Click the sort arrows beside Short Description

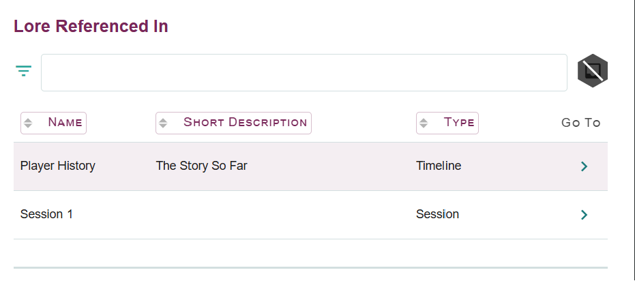163,123
